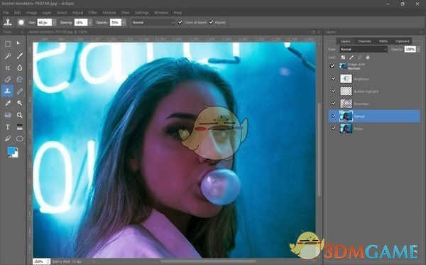The width and height of the screenshot is (426, 265).
Task: Select the arrow move tool
Action: [x=18, y=43]
